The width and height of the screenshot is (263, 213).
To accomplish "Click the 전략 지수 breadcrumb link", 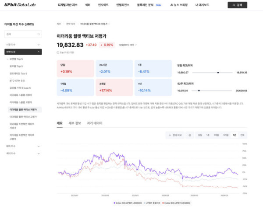I will tap(71, 24).
